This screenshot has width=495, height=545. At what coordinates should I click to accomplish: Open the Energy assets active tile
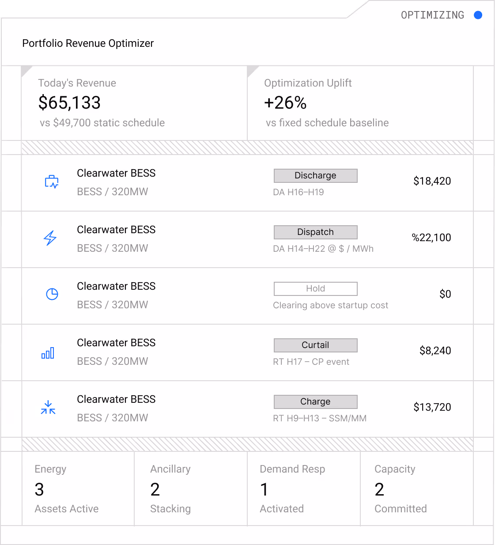pos(78,488)
